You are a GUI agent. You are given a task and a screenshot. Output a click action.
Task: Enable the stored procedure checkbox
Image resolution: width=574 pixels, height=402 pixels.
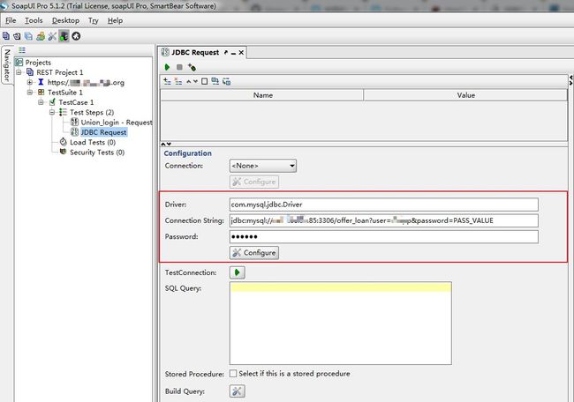[x=233, y=374]
